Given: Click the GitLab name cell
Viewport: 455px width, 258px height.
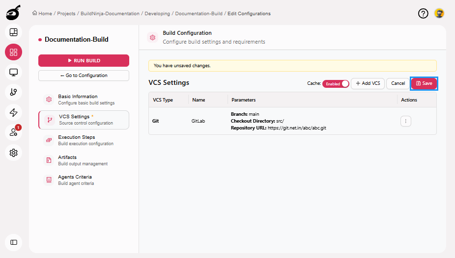Looking at the screenshot, I should tap(198, 121).
